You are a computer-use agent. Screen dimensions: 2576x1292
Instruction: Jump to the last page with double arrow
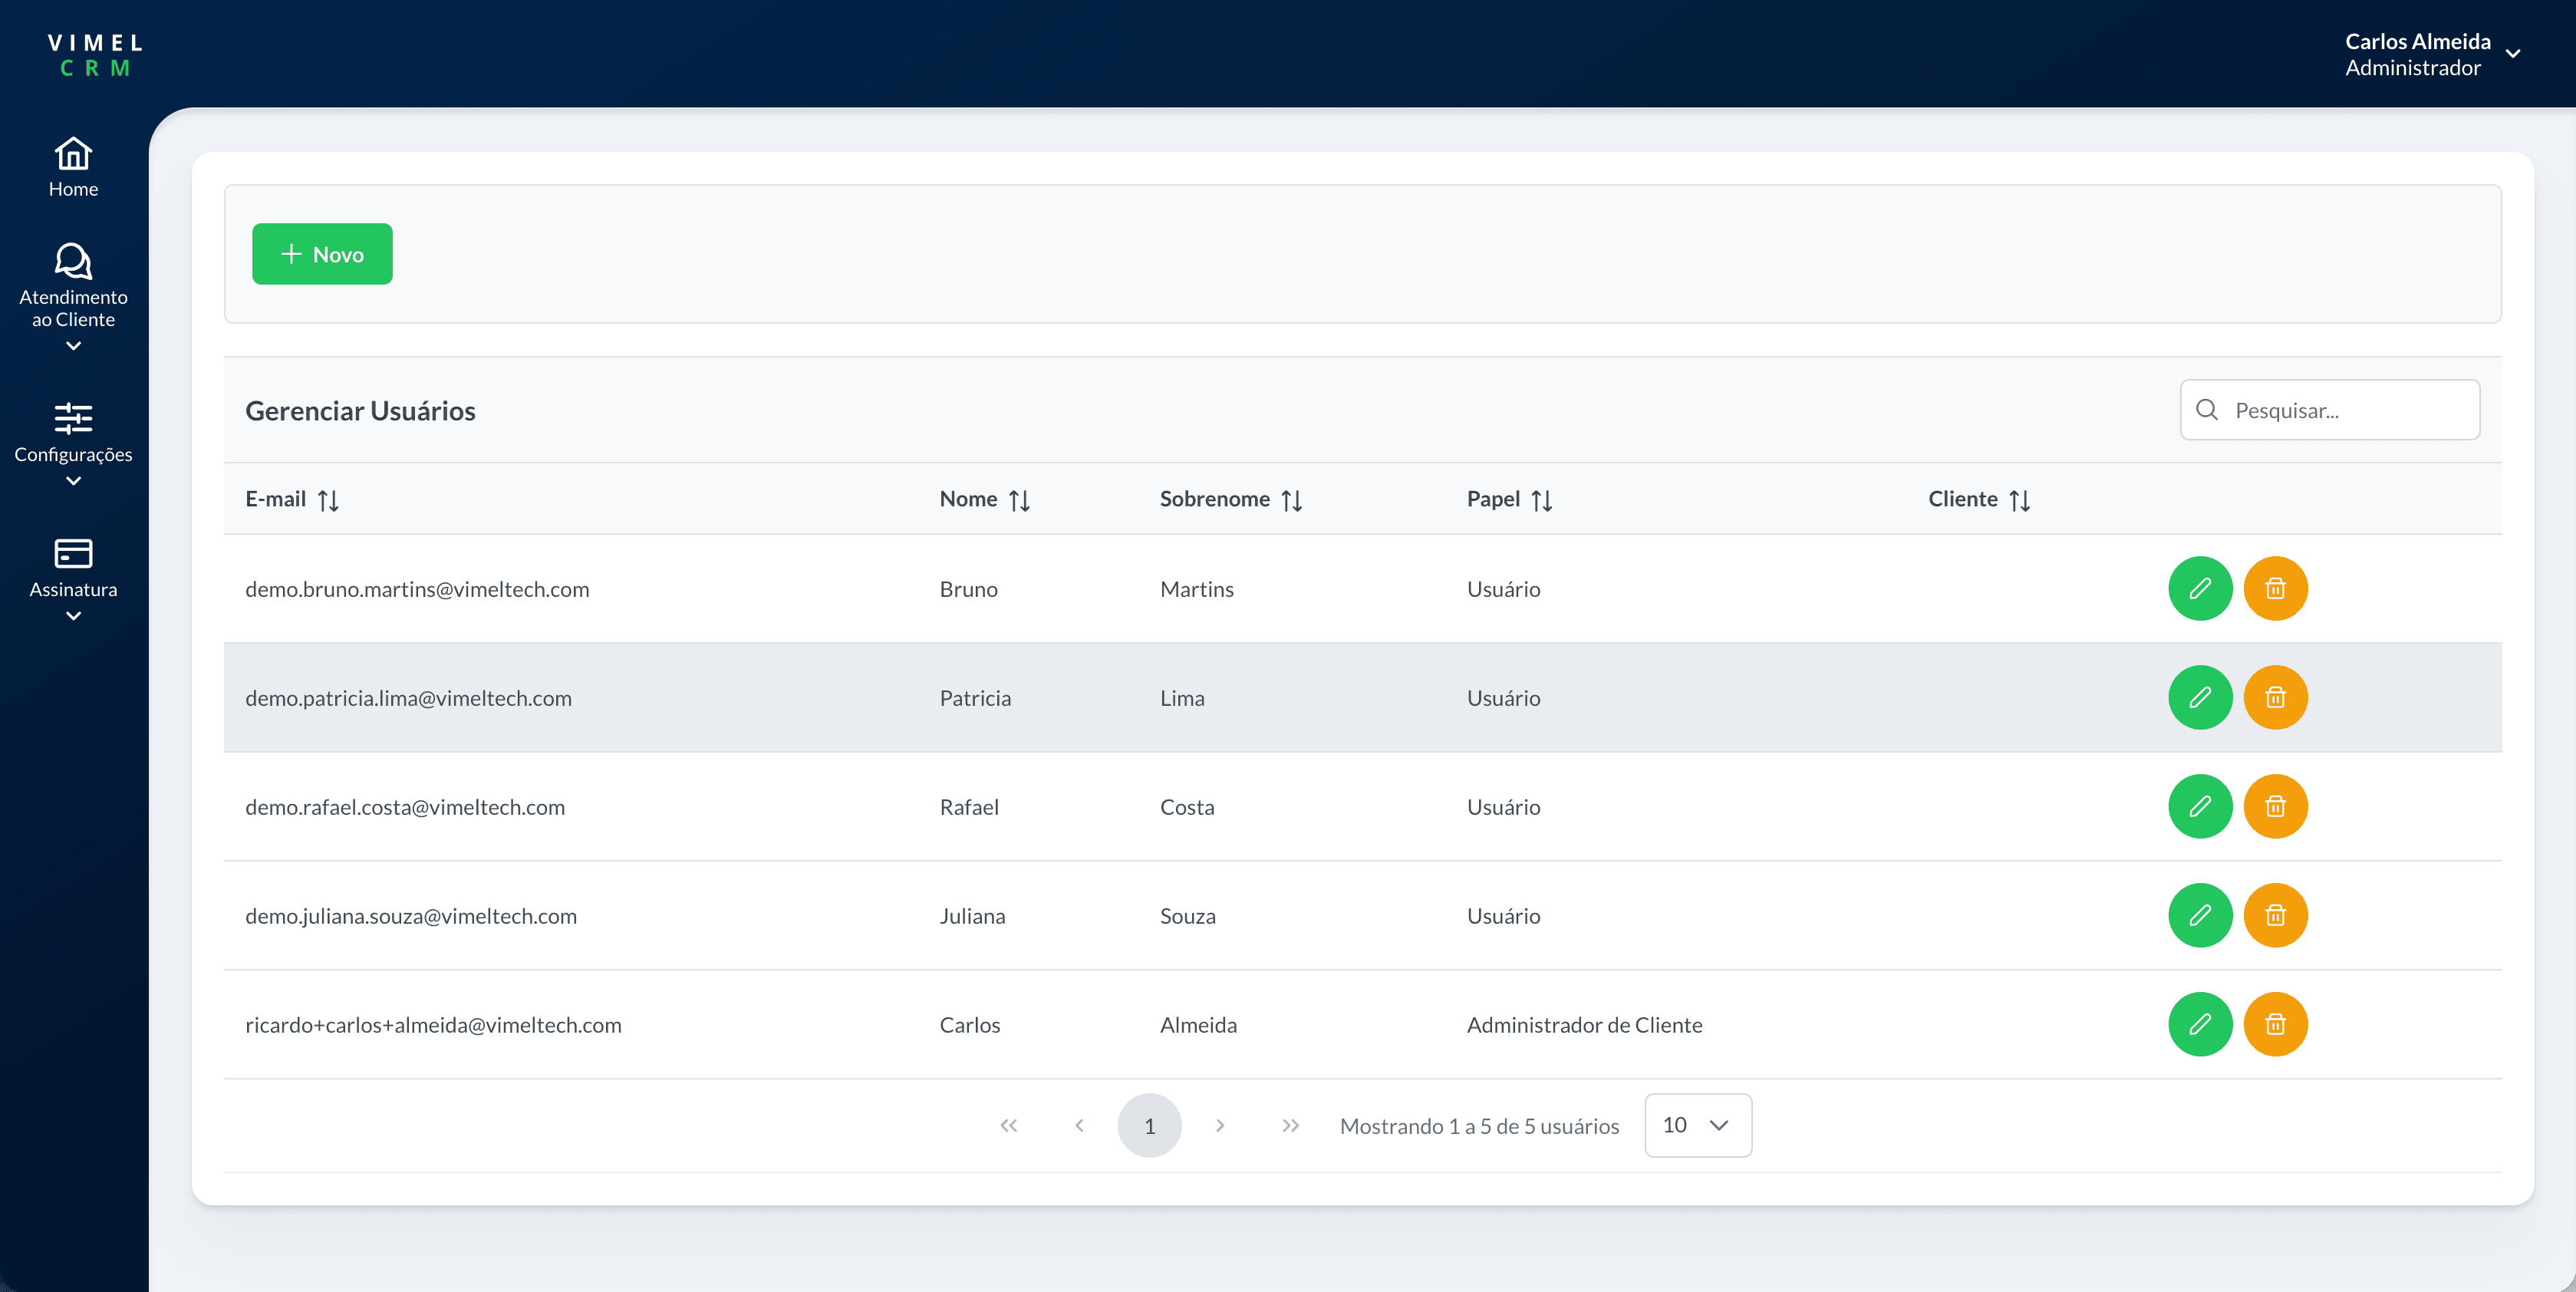[x=1290, y=1125]
